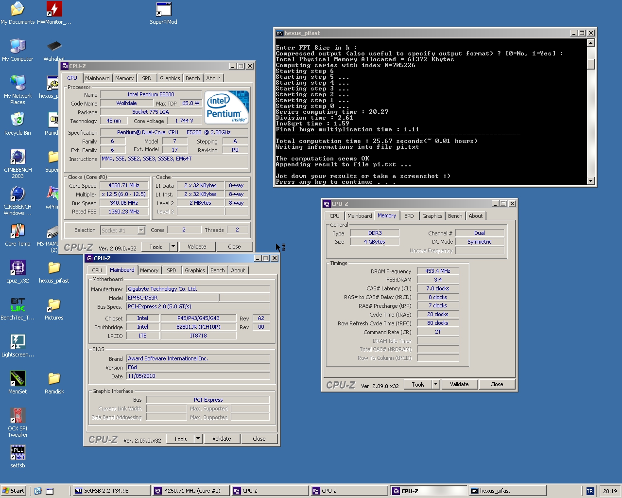This screenshot has height=498, width=622.
Task: Launch BenchTec desktop shortcut
Action: point(17,309)
